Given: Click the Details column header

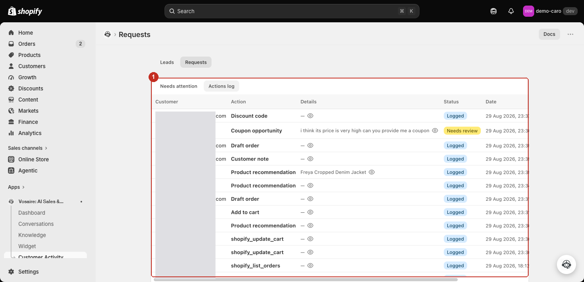Looking at the screenshot, I should (x=308, y=102).
